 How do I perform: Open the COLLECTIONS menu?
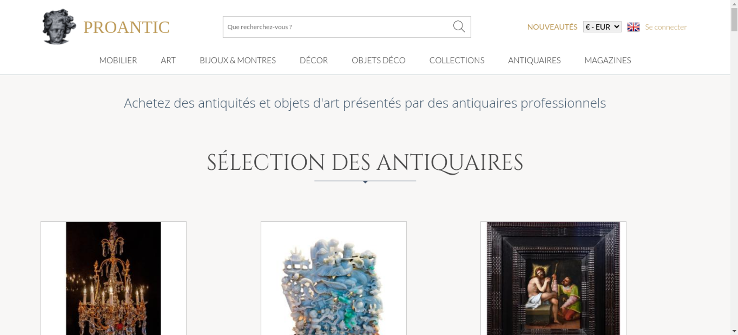pyautogui.click(x=457, y=60)
